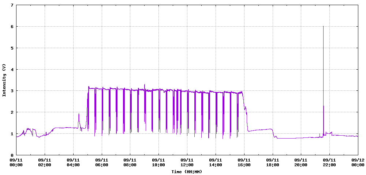The height and width of the screenshot is (175, 366).
Task: Click the '09/11 22:00' time label
Action: point(330,163)
